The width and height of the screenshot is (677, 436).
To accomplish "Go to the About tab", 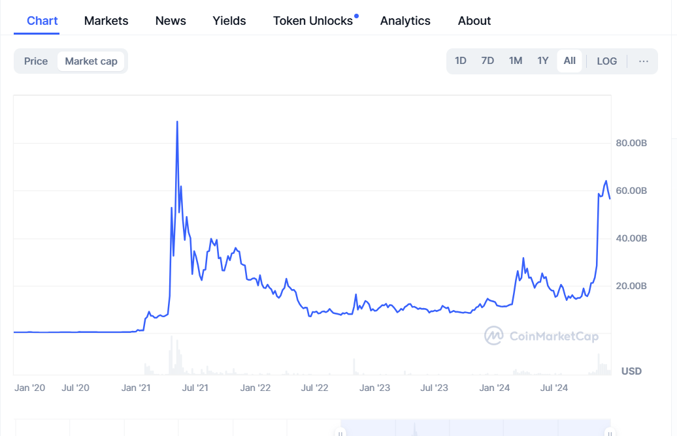I will coord(474,21).
